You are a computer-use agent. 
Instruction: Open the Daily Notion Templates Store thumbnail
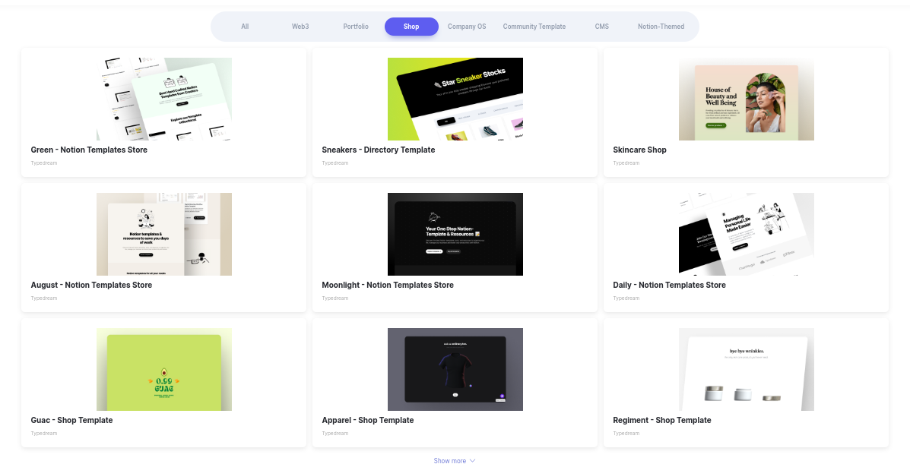[747, 235]
